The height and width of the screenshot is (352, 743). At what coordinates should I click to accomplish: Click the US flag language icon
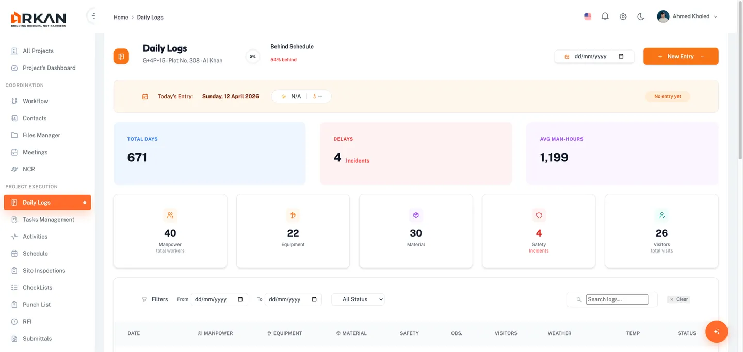588,16
